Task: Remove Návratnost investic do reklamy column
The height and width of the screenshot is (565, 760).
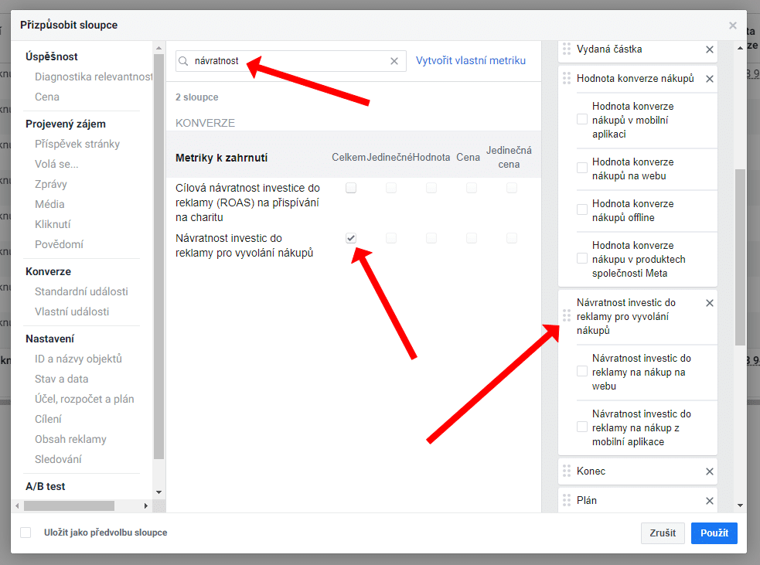Action: pyautogui.click(x=710, y=303)
